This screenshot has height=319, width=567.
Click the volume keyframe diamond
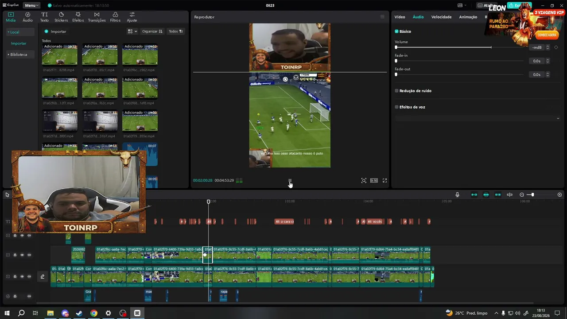(556, 47)
